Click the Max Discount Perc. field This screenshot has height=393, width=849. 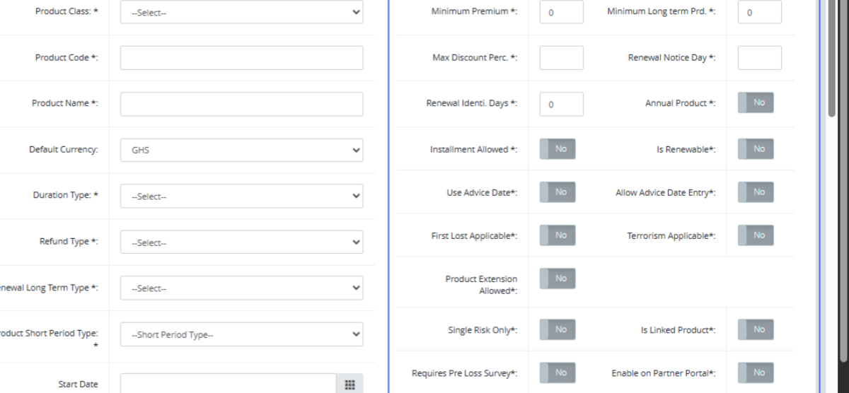[561, 58]
